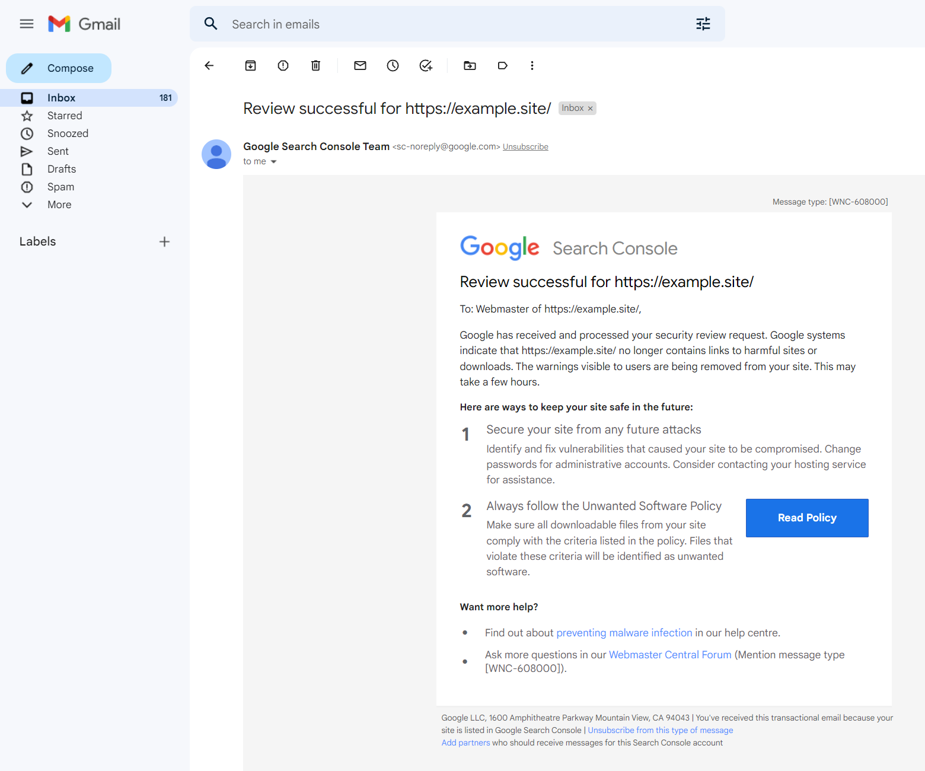Open search filter options icon

point(703,24)
